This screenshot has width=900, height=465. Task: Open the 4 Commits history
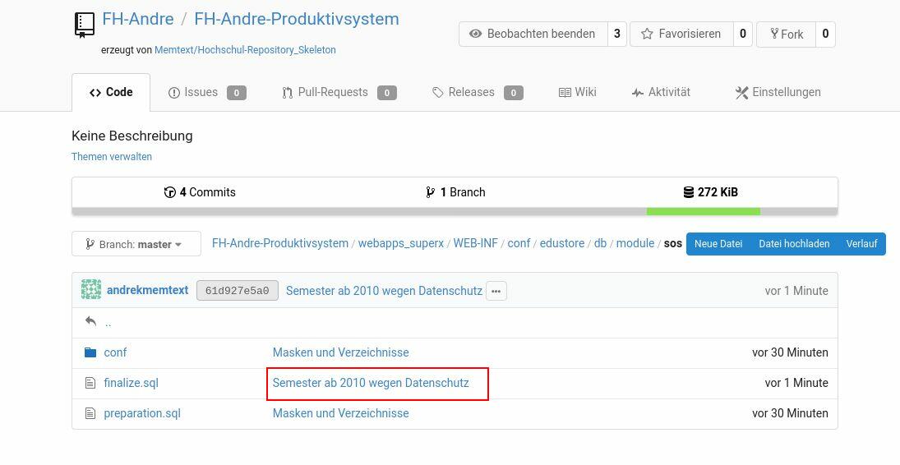click(x=200, y=192)
